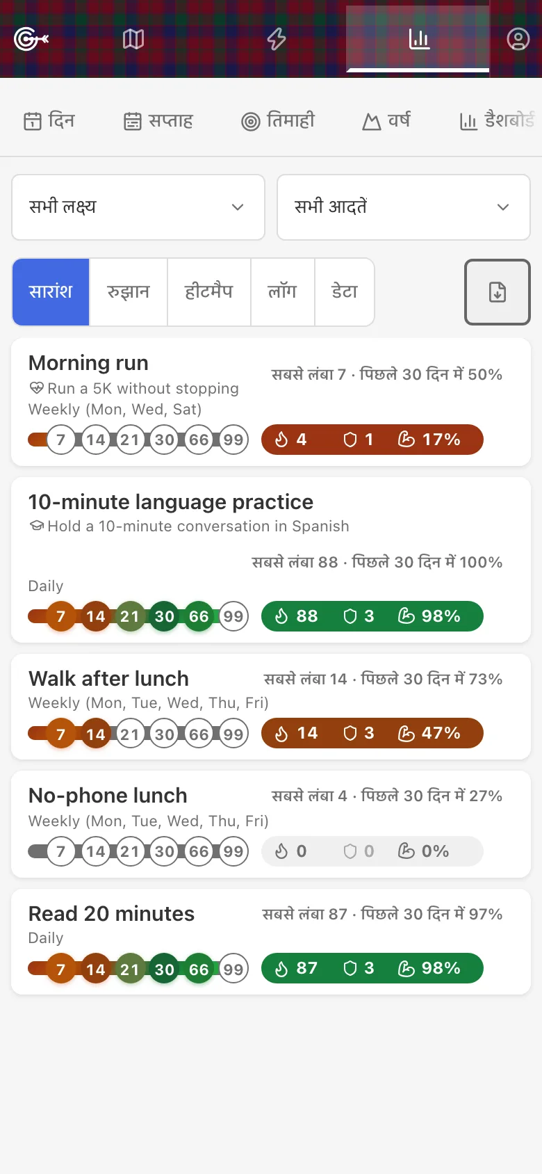Click the 99 milestone circle for language practice
Image resolution: width=542 pixels, height=1174 pixels.
pos(233,616)
